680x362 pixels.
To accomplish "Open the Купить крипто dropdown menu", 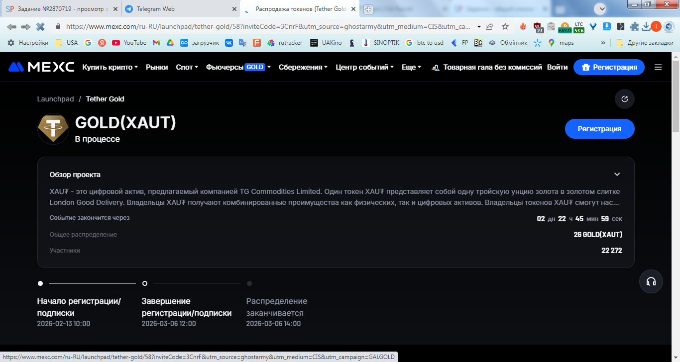I will coord(110,67).
